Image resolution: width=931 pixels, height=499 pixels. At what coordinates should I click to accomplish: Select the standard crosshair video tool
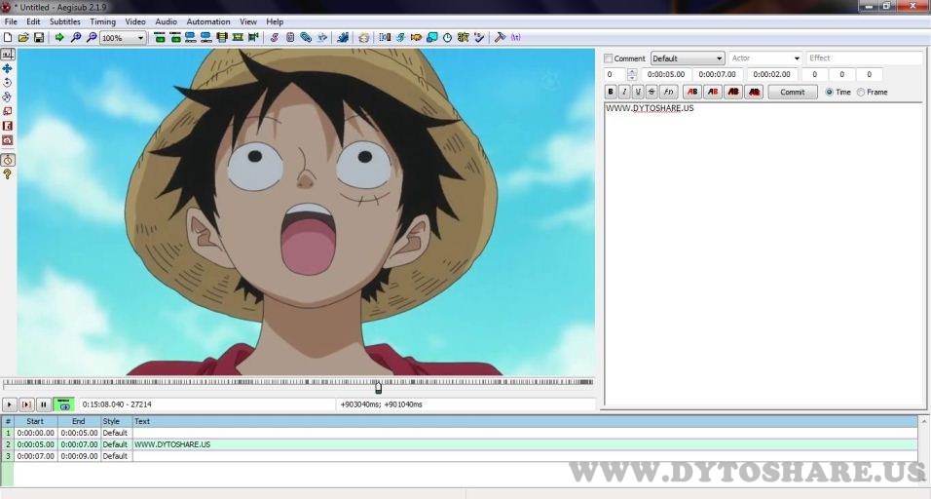coord(8,54)
